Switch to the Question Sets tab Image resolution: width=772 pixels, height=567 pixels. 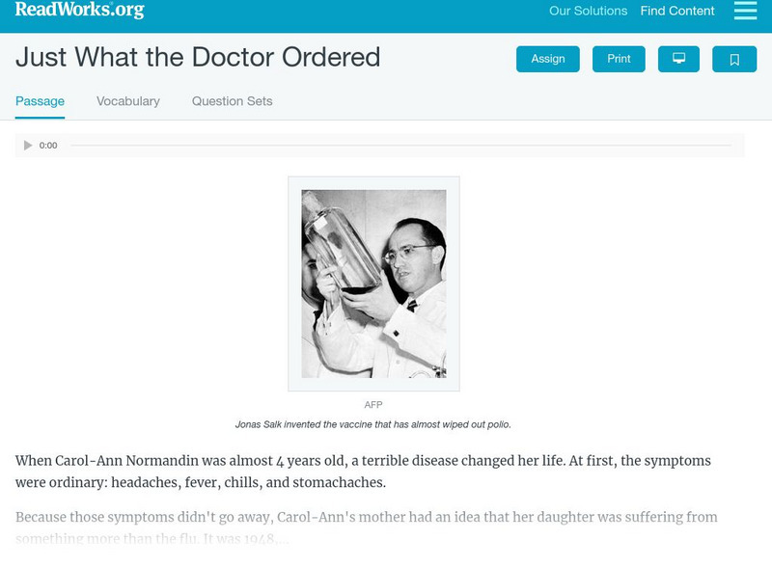(x=232, y=101)
